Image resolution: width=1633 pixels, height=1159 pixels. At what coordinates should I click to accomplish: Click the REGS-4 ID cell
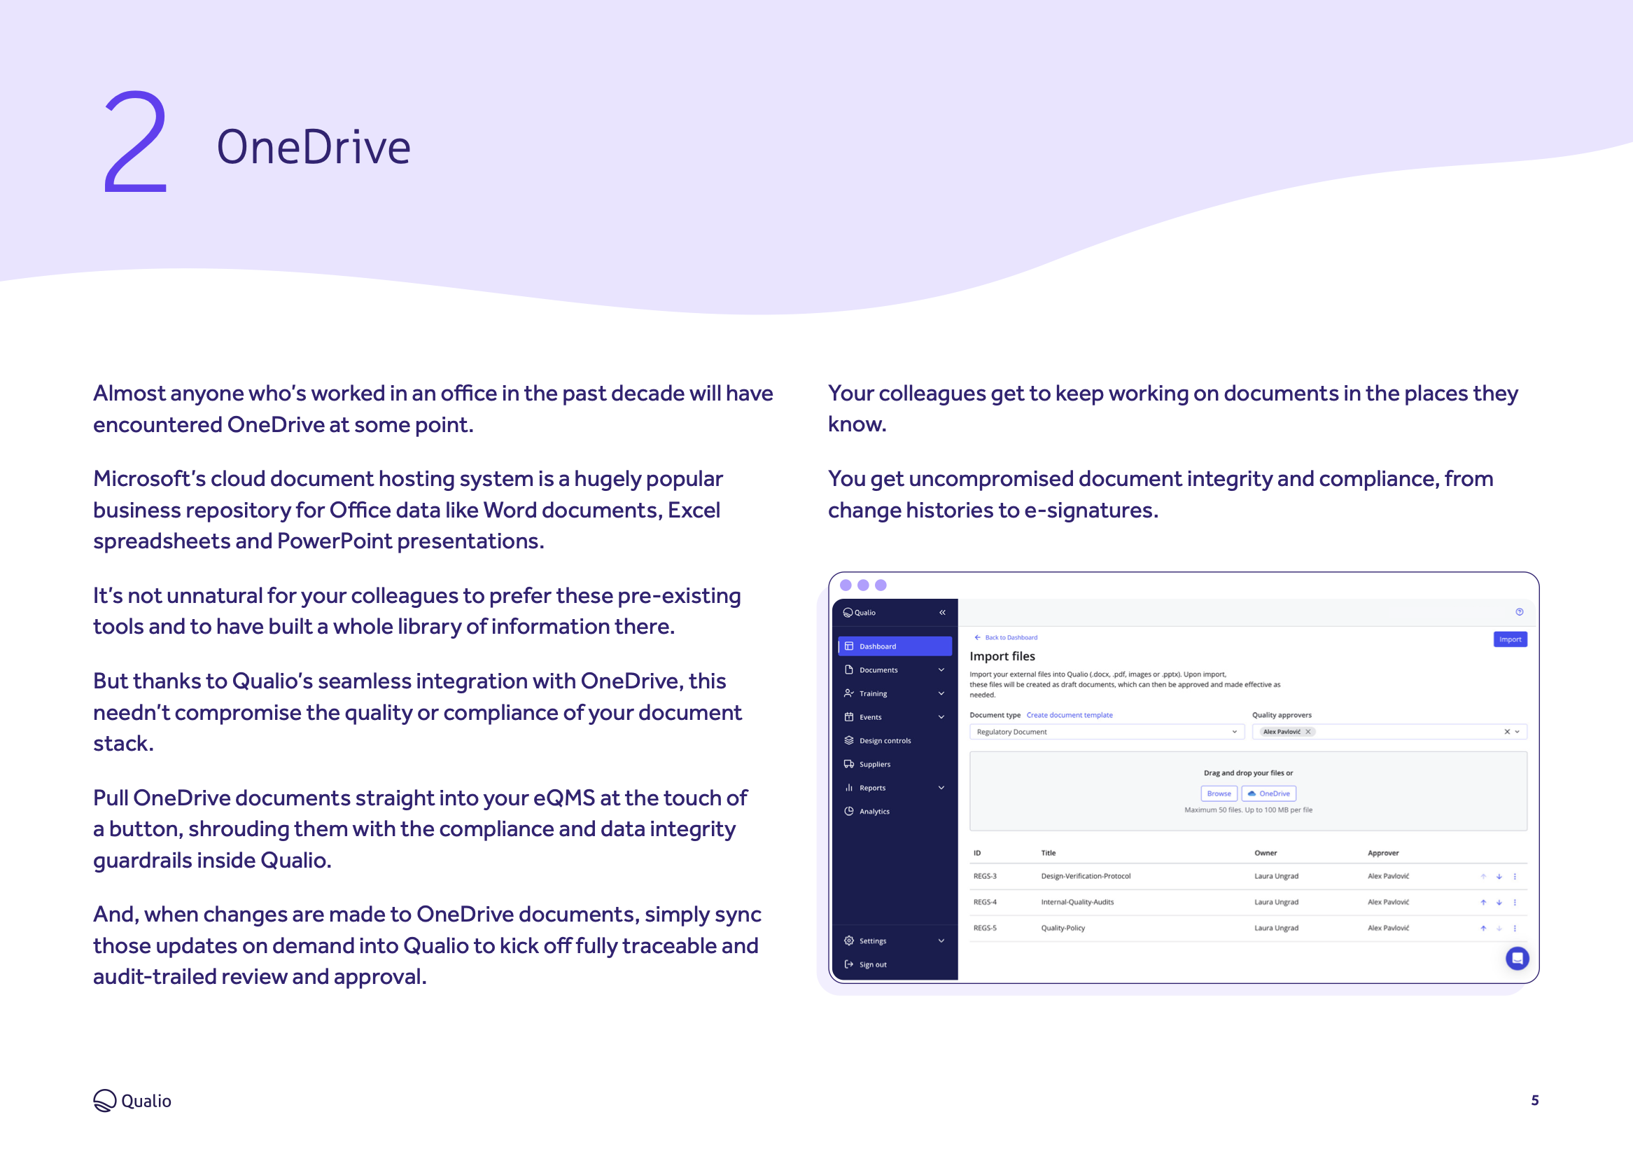(x=985, y=902)
